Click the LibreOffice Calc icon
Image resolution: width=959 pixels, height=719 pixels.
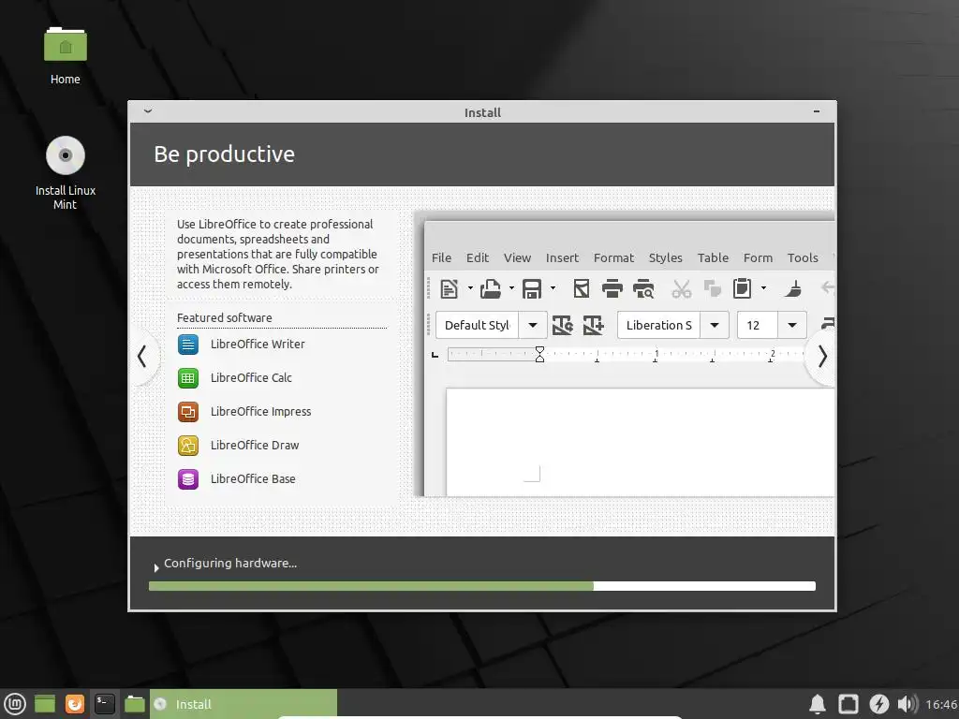187,378
